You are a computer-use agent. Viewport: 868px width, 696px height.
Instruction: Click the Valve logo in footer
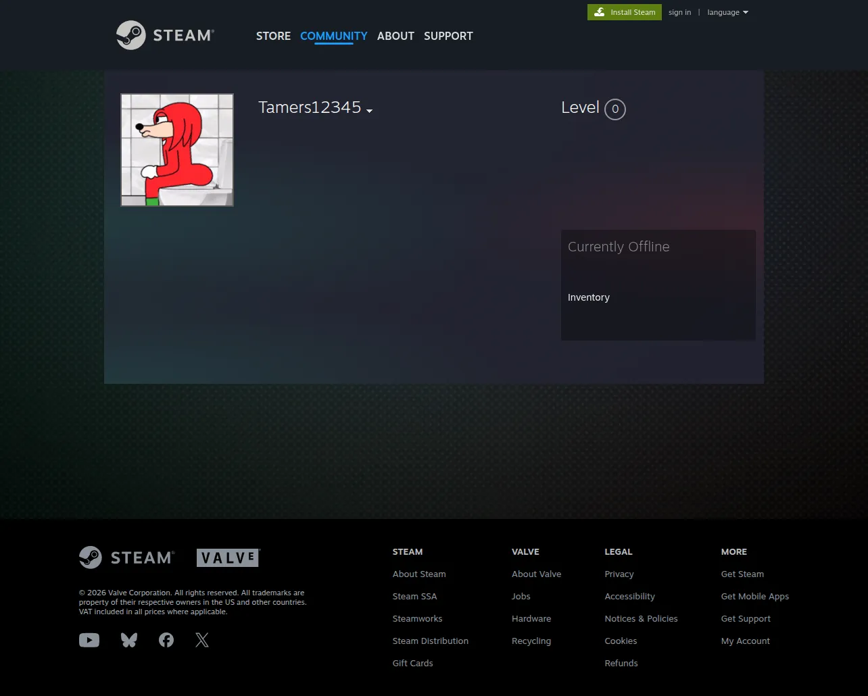pos(228,557)
